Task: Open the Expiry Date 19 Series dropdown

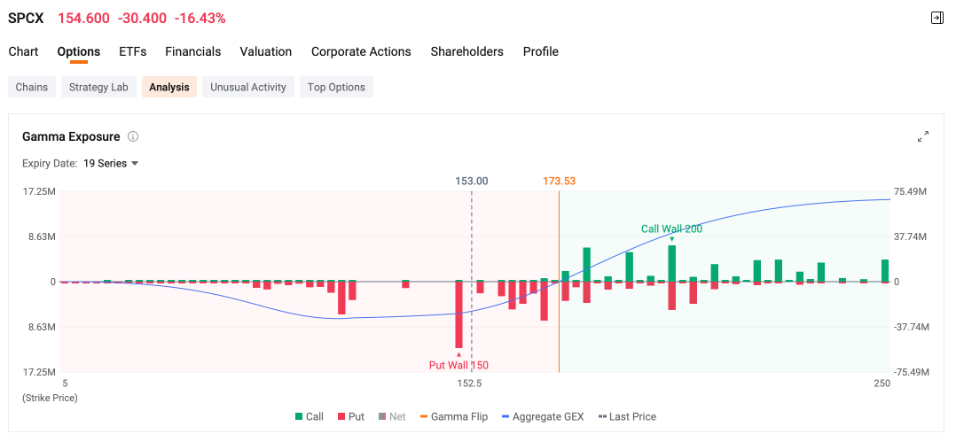Action: 111,163
